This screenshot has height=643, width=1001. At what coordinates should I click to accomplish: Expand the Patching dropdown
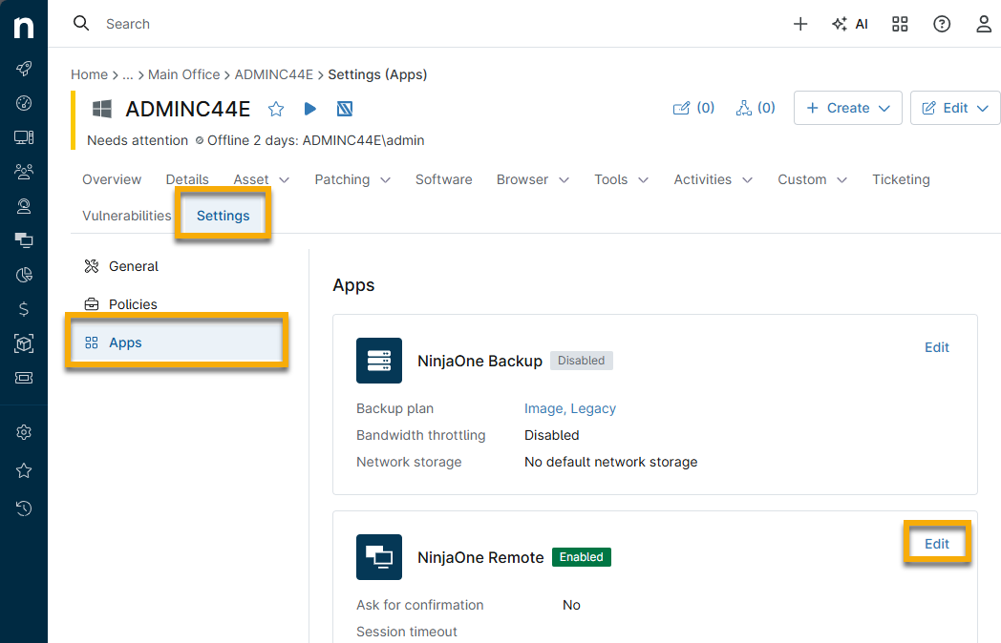click(352, 179)
